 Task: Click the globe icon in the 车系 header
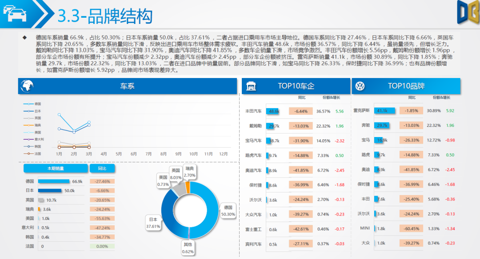point(27,86)
